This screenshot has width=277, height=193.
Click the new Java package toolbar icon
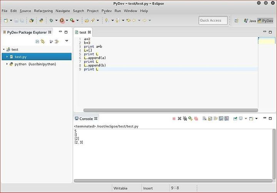32,20
